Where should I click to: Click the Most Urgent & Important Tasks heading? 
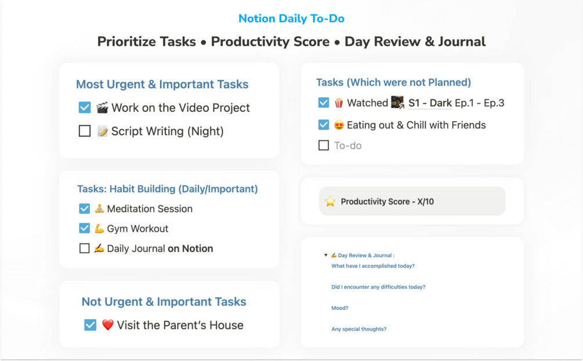(x=162, y=85)
